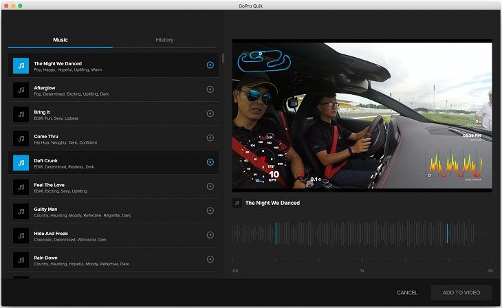This screenshot has width=502, height=308.
Task: Click music note icon for Rain Down
Action: tap(21, 260)
